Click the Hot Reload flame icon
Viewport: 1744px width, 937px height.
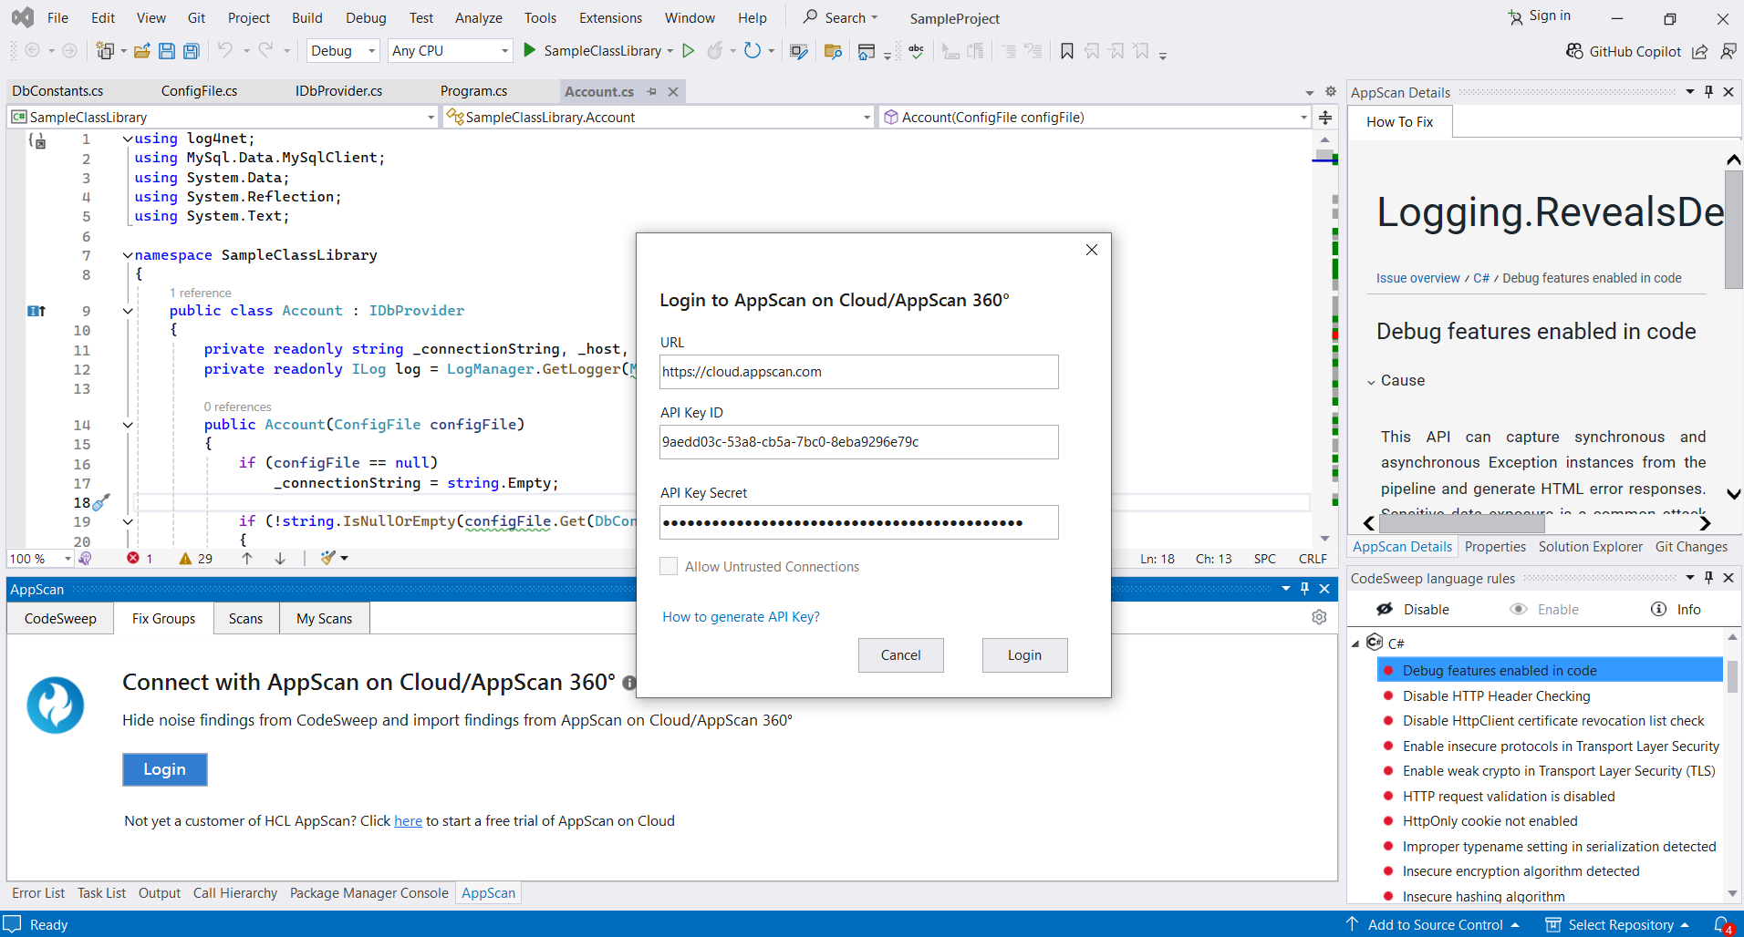(715, 51)
